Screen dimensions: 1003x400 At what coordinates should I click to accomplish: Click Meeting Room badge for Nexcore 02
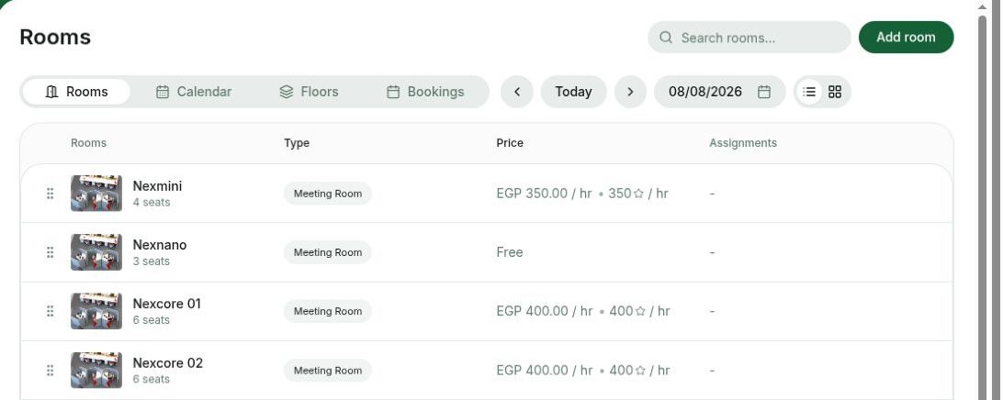click(x=328, y=370)
